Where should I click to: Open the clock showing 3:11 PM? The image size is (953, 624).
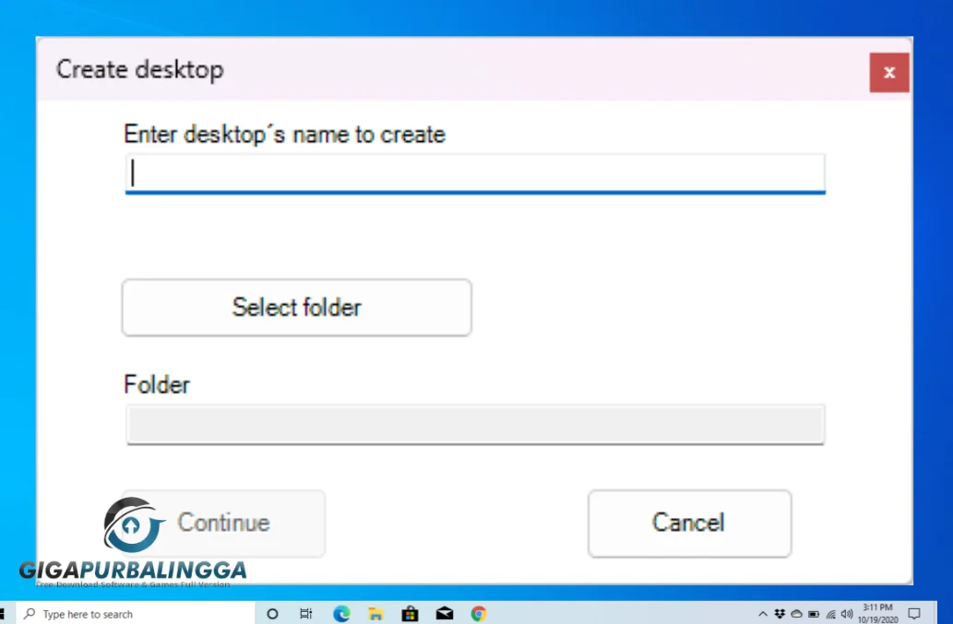click(877, 614)
